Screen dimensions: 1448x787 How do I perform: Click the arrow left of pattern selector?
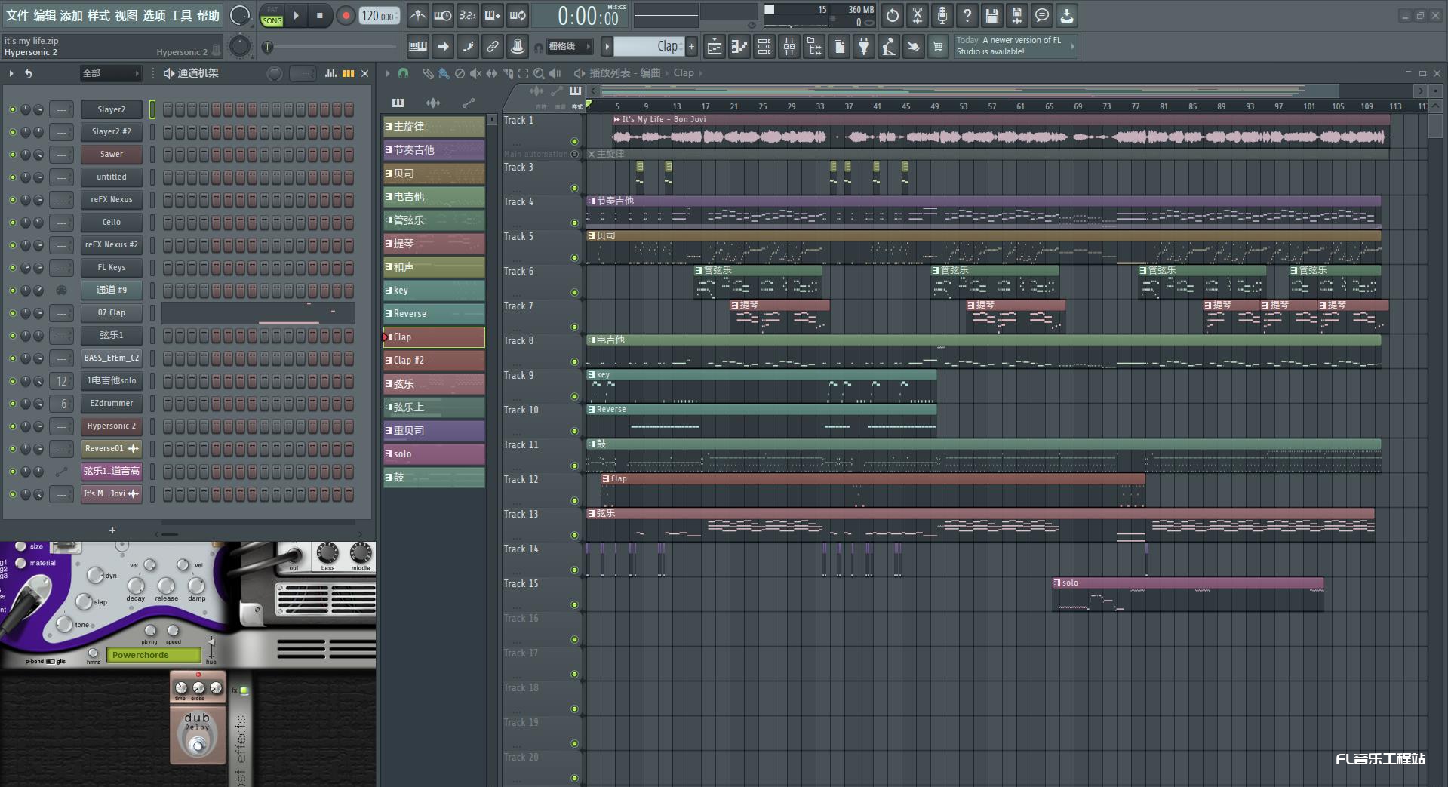tap(606, 47)
